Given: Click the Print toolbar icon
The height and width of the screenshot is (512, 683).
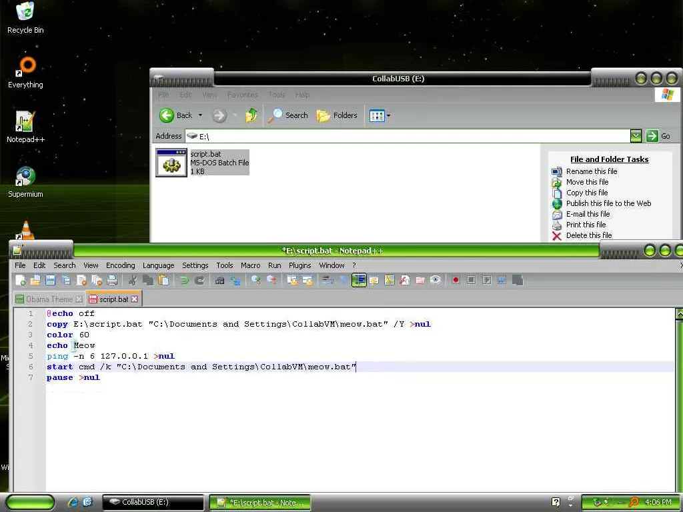Looking at the screenshot, I should pyautogui.click(x=112, y=281).
